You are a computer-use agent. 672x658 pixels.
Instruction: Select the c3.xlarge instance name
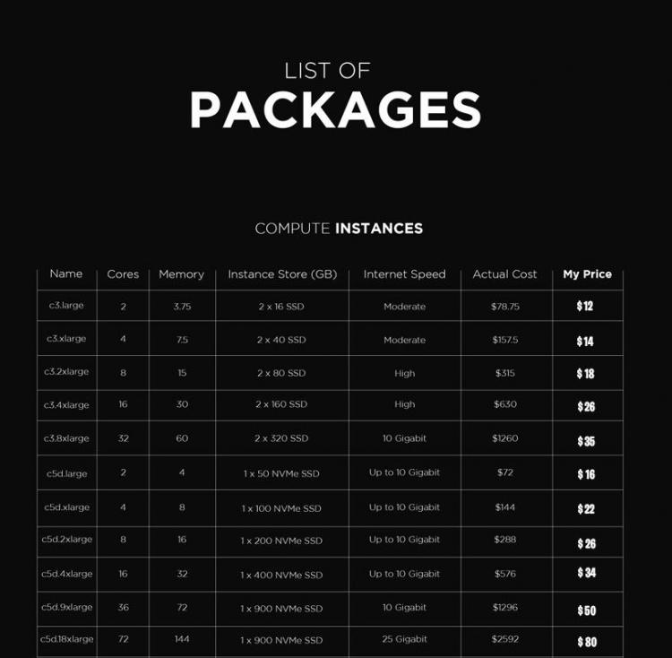coord(66,340)
